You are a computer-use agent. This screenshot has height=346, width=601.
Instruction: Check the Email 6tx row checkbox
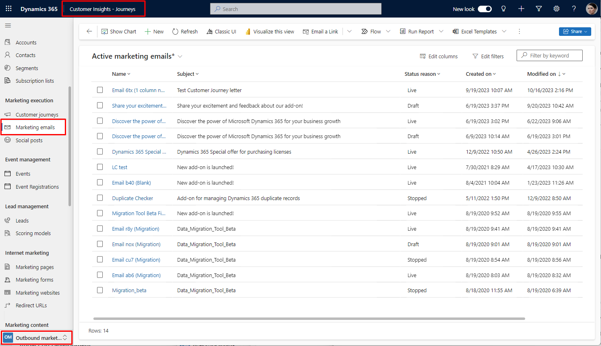pos(100,90)
